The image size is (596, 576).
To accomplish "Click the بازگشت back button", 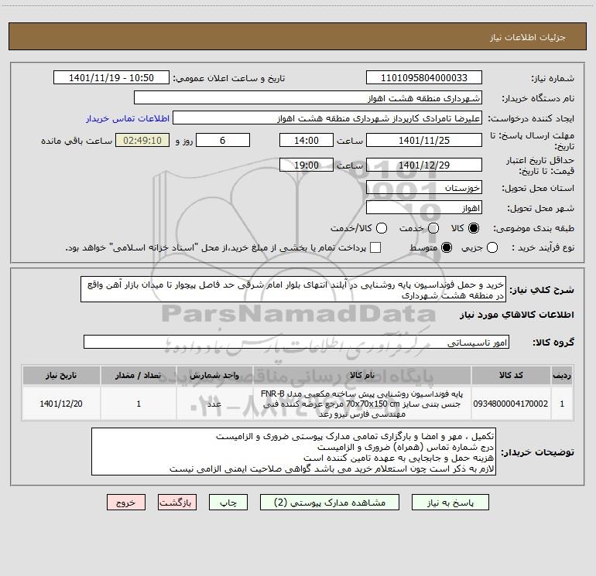I will [x=177, y=503].
